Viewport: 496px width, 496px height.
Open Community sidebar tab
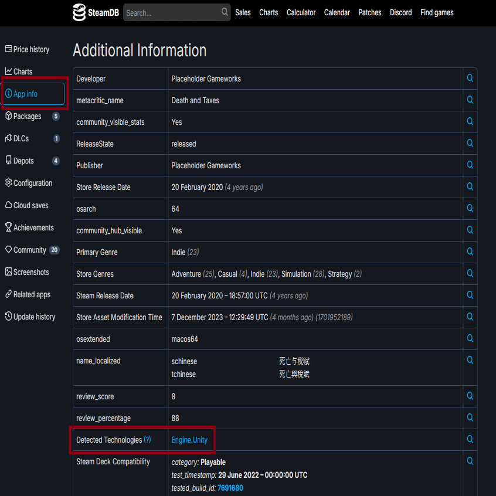coord(32,250)
